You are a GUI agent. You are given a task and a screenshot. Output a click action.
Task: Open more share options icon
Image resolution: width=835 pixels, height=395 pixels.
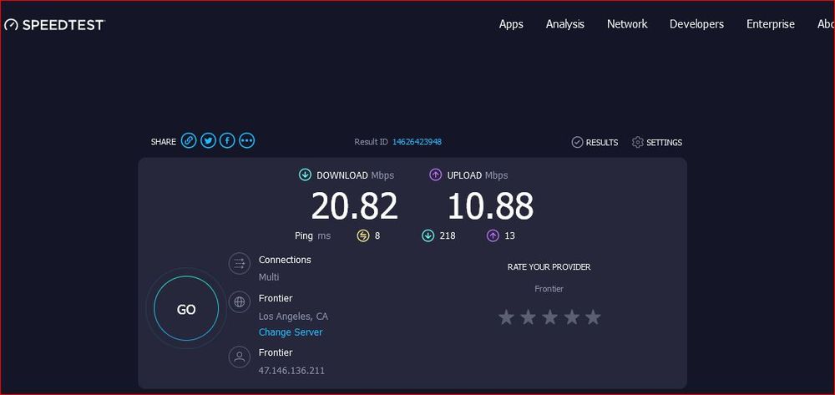pos(246,141)
